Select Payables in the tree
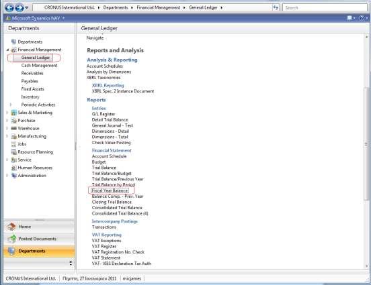 click(30, 81)
